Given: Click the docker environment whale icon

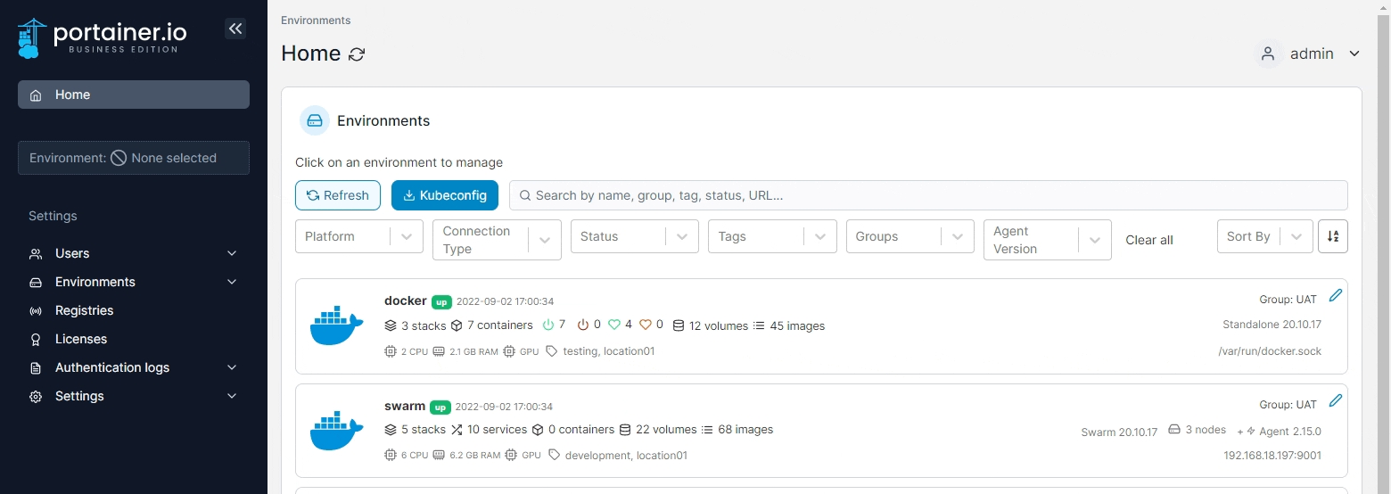Looking at the screenshot, I should [336, 326].
